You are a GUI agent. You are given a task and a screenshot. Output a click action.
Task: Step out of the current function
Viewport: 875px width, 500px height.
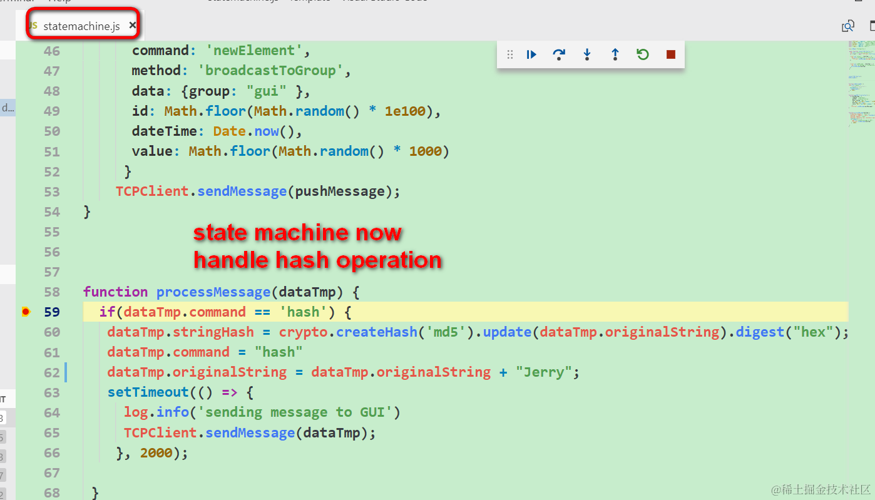point(615,54)
